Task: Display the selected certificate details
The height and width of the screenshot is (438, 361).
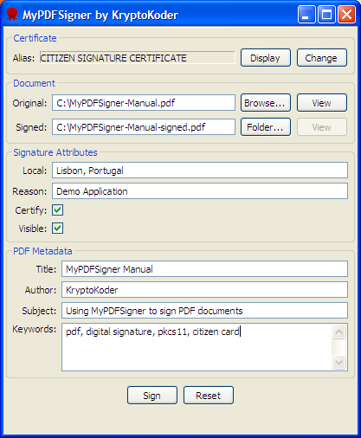Action: coord(266,58)
